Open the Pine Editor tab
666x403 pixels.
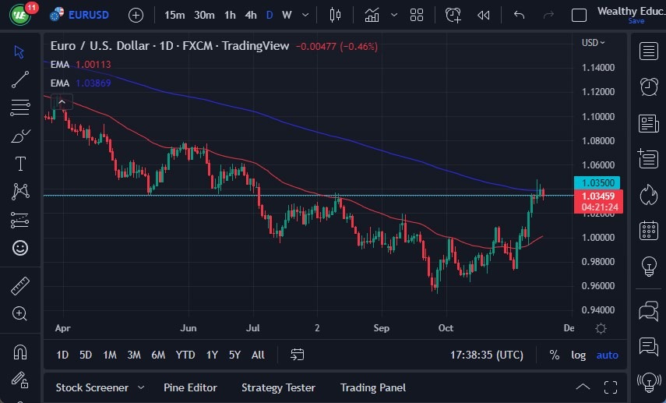coord(190,387)
